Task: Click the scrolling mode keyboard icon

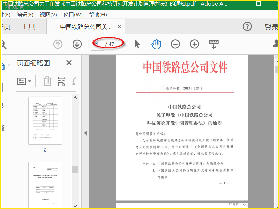Action: (x=214, y=44)
